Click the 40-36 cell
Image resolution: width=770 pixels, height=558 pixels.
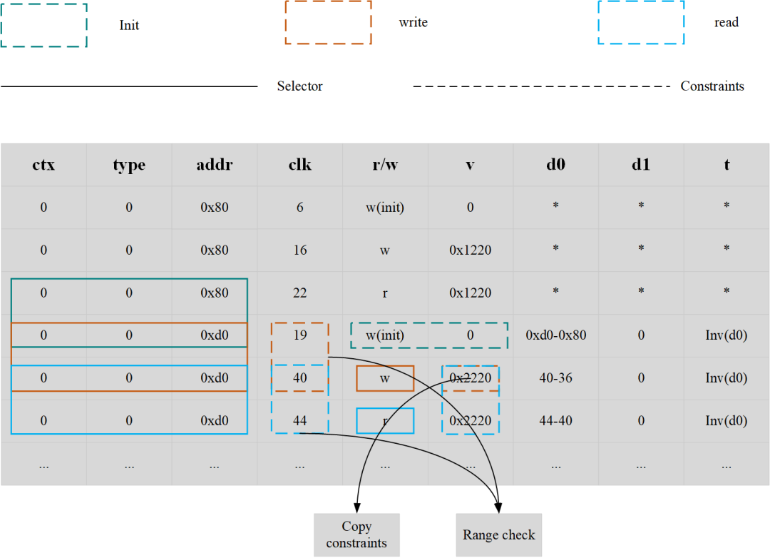(x=556, y=378)
